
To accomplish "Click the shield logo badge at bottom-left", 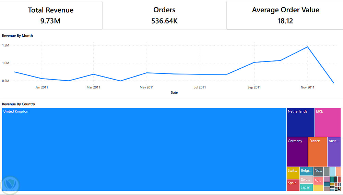I will (10, 184).
